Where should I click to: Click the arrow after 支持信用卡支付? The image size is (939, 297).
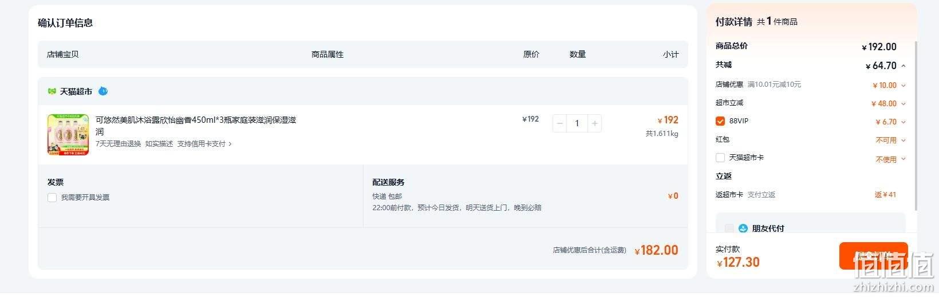pyautogui.click(x=230, y=144)
